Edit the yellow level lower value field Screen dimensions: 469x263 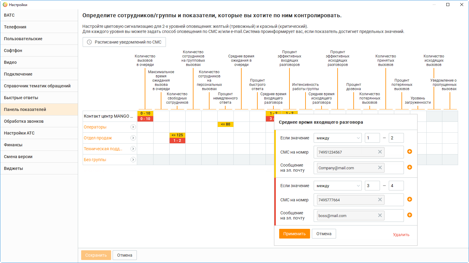tap(372, 138)
